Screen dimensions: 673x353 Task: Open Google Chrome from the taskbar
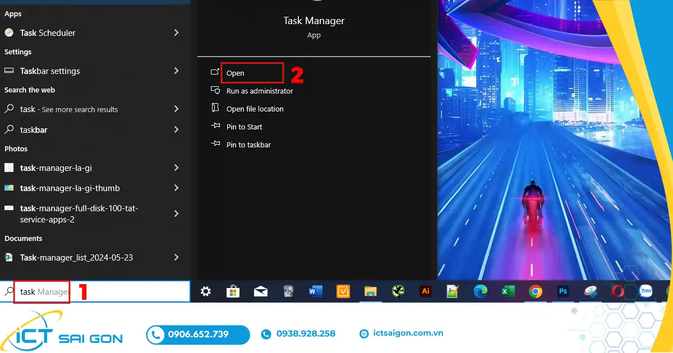[535, 291]
